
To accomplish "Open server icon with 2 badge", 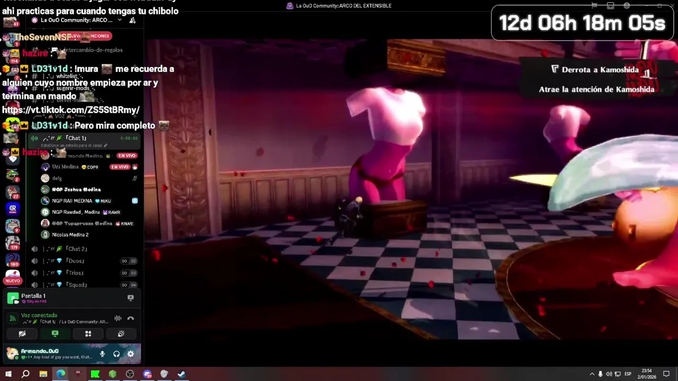I will [12, 175].
